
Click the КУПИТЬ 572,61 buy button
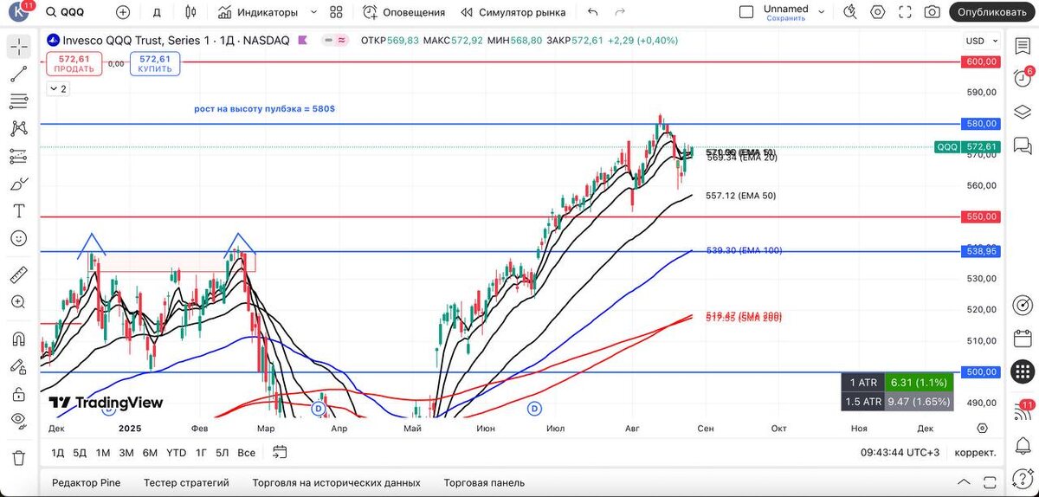pos(155,63)
